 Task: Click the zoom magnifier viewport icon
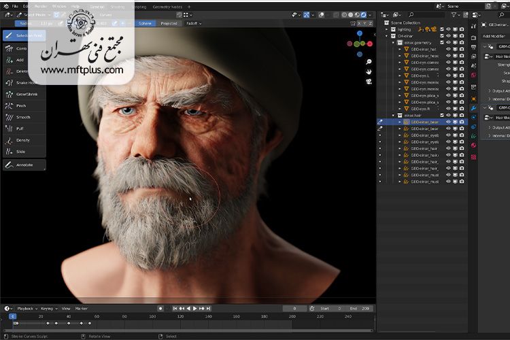369,62
